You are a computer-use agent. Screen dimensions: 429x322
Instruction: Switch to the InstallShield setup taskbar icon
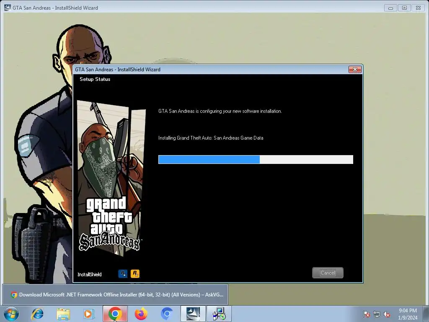click(193, 314)
